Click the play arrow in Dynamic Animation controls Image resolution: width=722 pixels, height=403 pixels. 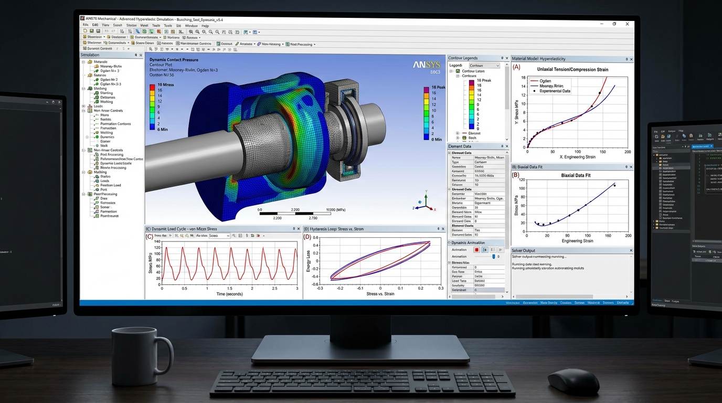click(x=501, y=250)
